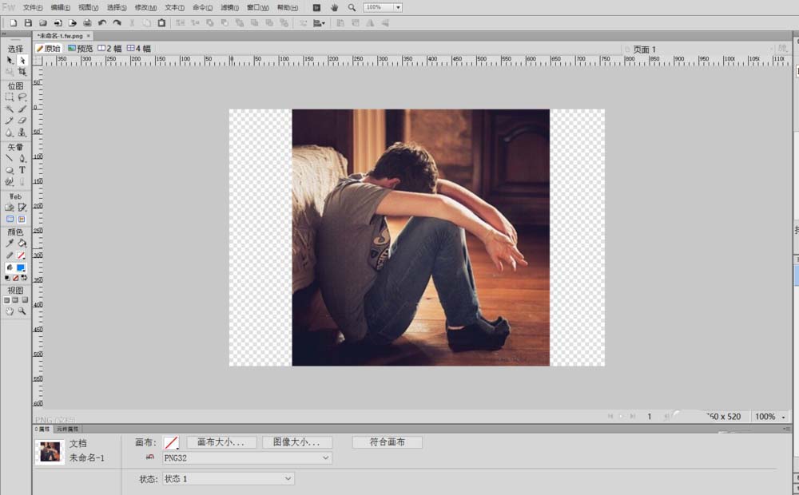Select the Ellipse shape tool
This screenshot has height=495, width=799.
tap(9, 170)
